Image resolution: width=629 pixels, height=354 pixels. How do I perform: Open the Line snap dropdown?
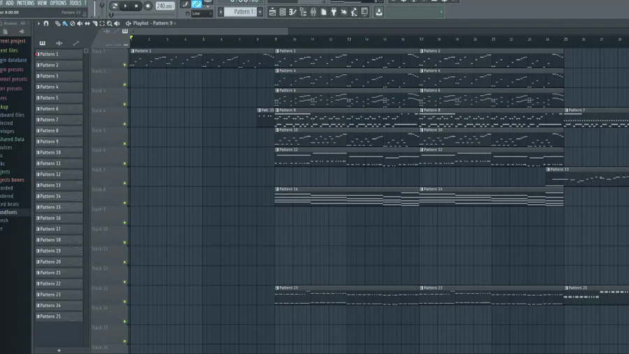tap(202, 14)
